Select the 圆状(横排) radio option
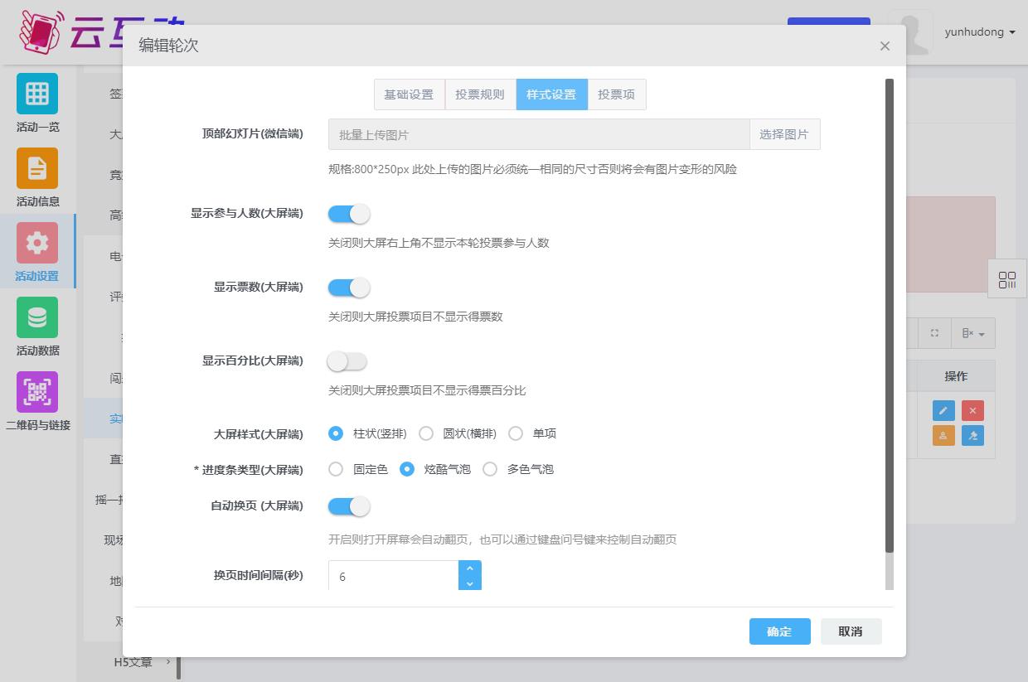The image size is (1028, 682). click(426, 433)
